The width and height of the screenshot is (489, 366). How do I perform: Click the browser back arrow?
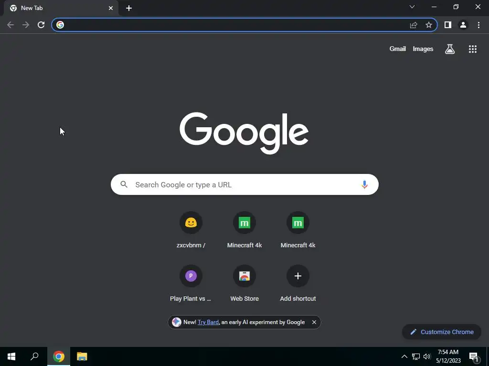tap(11, 25)
